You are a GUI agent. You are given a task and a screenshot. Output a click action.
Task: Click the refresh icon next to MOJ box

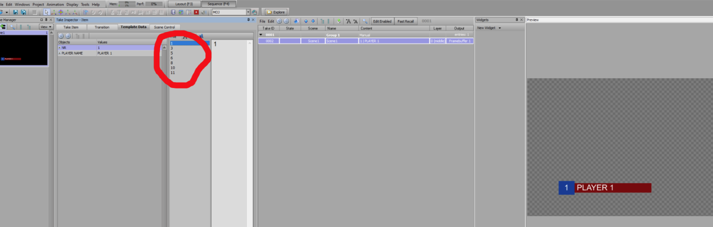click(254, 12)
